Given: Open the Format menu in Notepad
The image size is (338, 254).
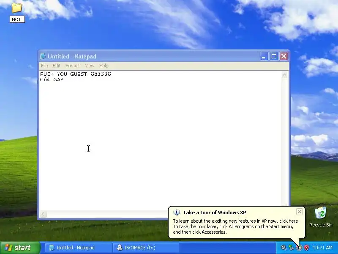Looking at the screenshot, I should (73, 66).
